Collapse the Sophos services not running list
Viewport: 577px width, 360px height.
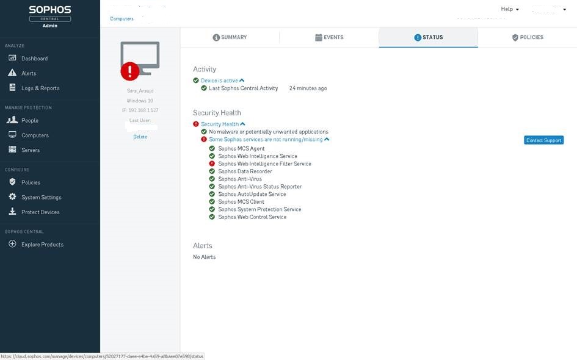pyautogui.click(x=327, y=139)
